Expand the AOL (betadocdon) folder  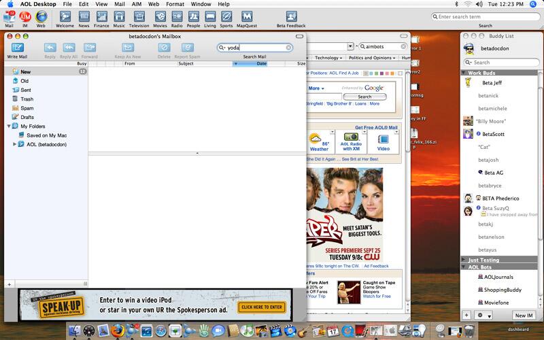click(14, 144)
